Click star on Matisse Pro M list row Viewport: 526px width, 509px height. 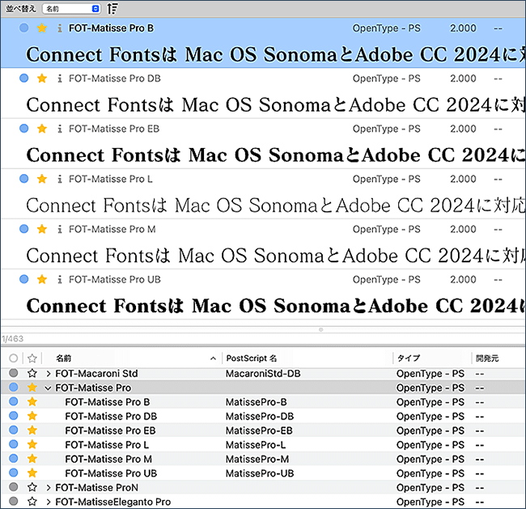pyautogui.click(x=32, y=459)
